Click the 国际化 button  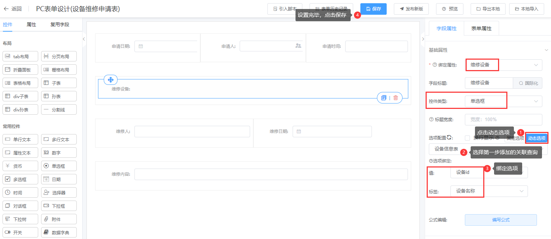pyautogui.click(x=528, y=83)
